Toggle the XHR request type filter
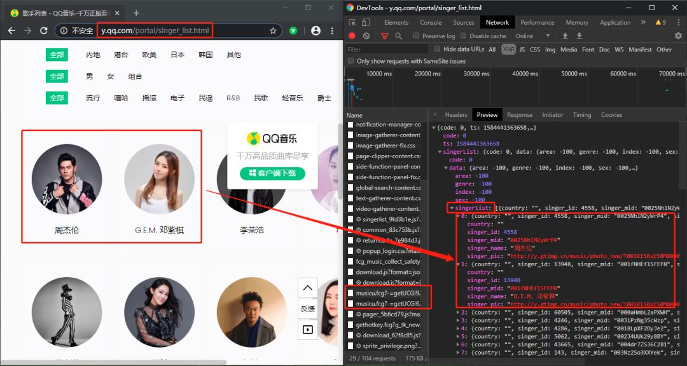The image size is (687, 366). (x=508, y=50)
